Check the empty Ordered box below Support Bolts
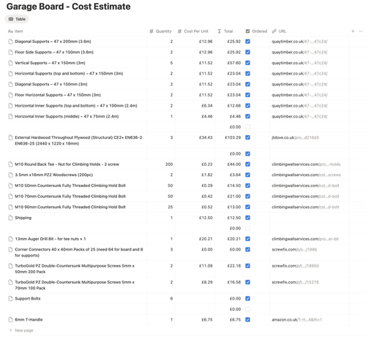 click(x=247, y=309)
